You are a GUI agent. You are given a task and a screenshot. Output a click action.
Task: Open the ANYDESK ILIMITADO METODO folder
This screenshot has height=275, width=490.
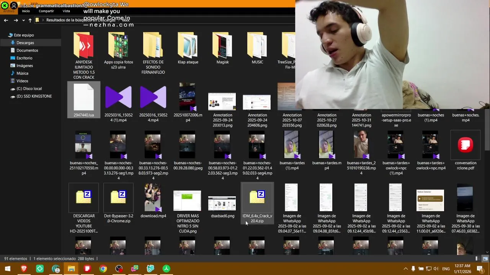click(84, 56)
